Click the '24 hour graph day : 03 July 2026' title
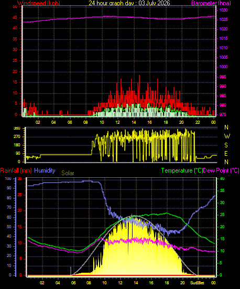 click(x=129, y=3)
